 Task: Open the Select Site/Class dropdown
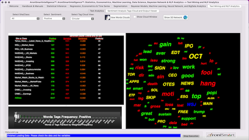[25, 19]
